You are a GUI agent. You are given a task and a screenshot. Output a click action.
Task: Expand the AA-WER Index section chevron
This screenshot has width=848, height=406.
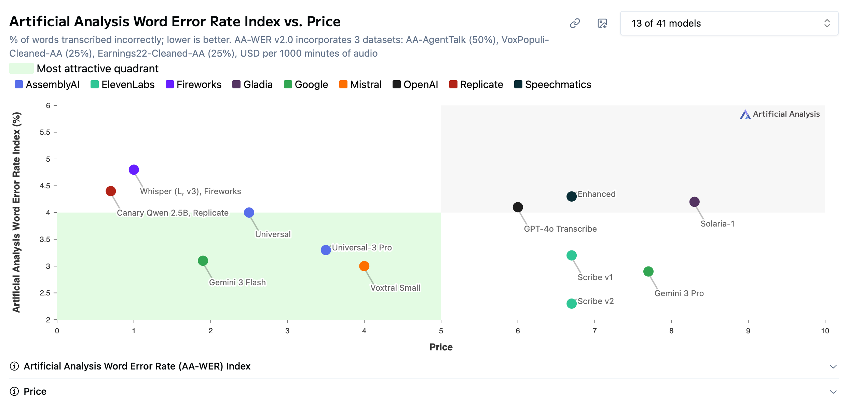pos(833,366)
